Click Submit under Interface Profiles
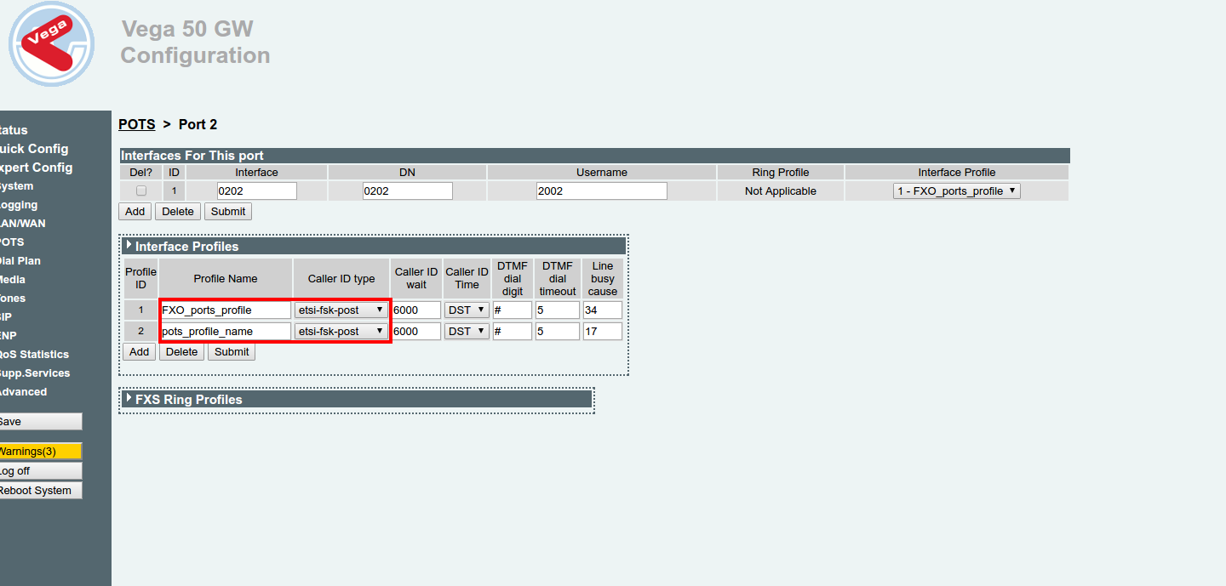Image resolution: width=1226 pixels, height=586 pixels. pyautogui.click(x=232, y=352)
